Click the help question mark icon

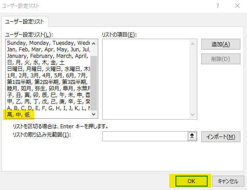click(x=218, y=6)
